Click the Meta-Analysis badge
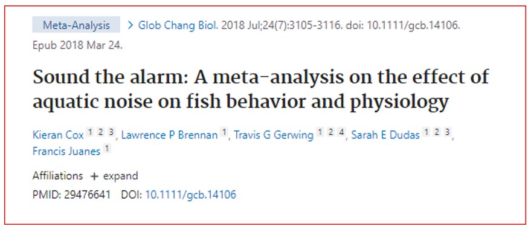Image resolution: width=528 pixels, height=232 pixels. pos(76,25)
